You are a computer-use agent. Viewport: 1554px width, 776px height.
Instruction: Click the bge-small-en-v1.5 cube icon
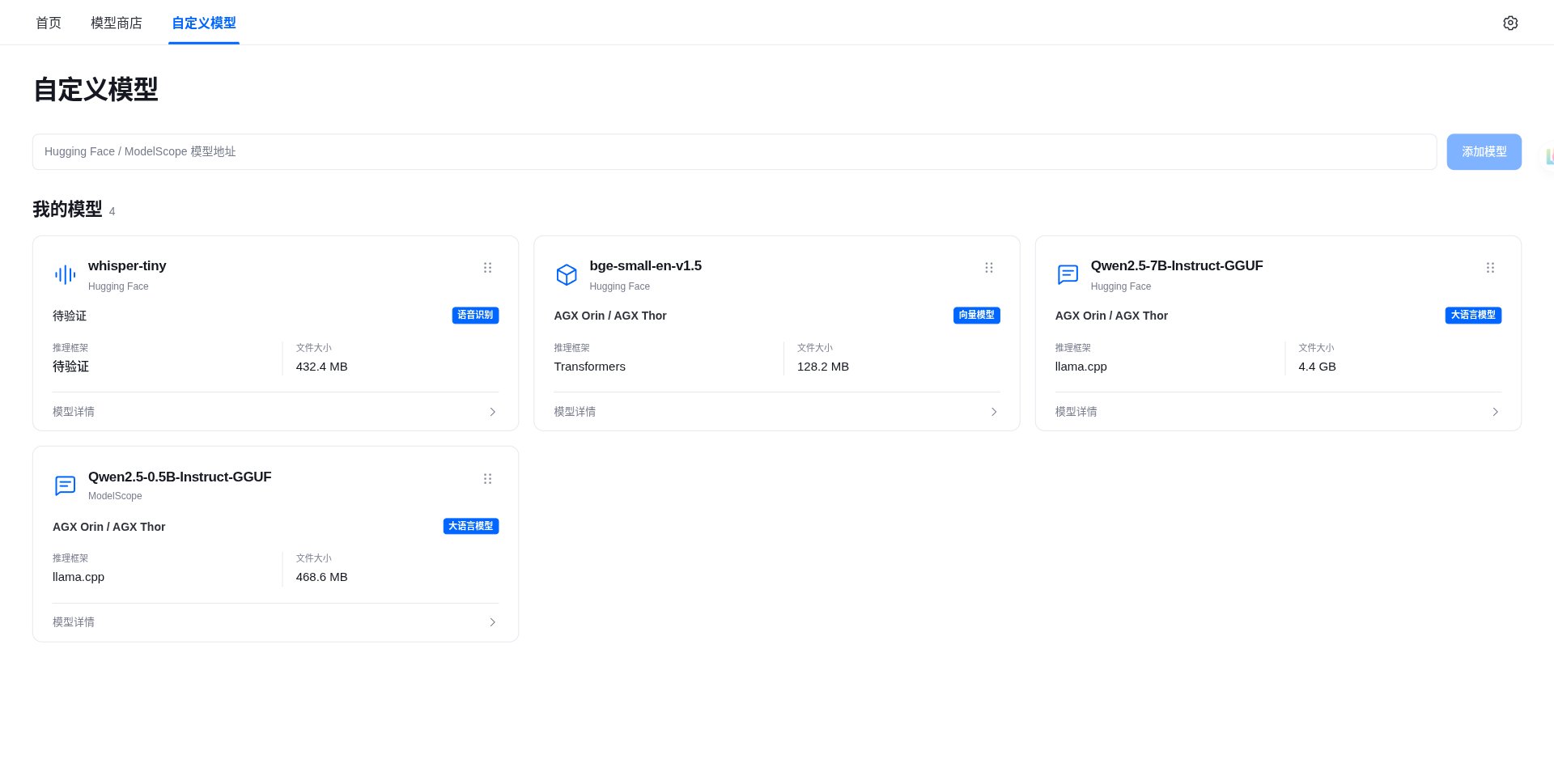click(x=567, y=275)
